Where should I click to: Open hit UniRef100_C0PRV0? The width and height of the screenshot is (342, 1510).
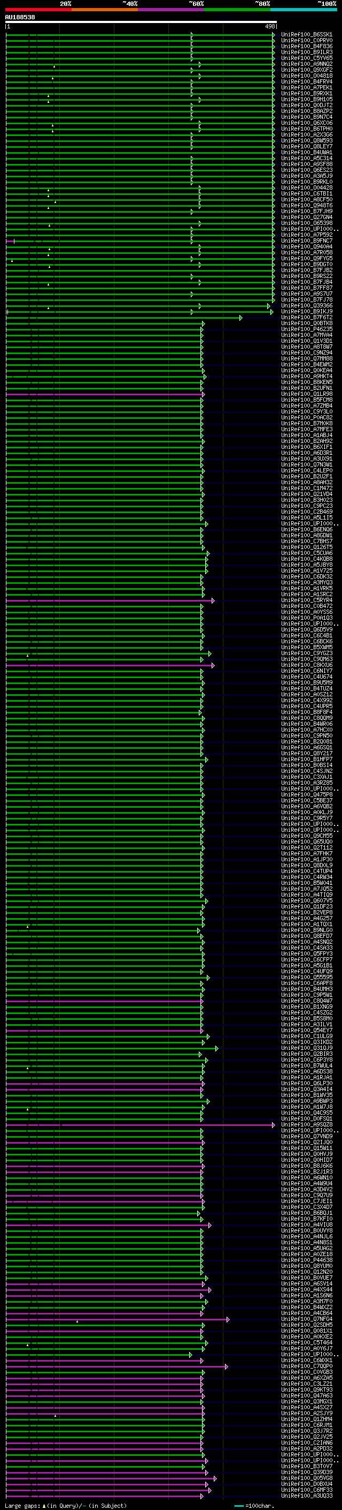tap(306, 41)
